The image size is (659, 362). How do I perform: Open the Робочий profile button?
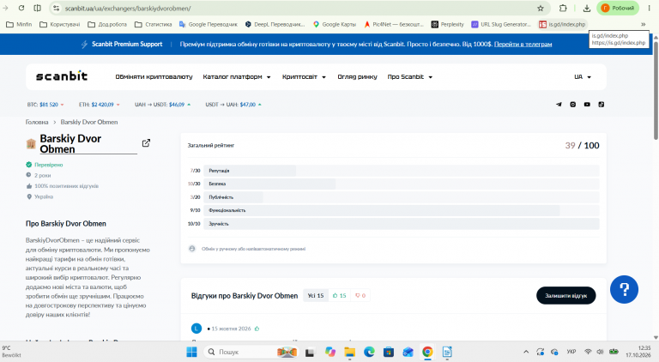pyautogui.click(x=618, y=8)
